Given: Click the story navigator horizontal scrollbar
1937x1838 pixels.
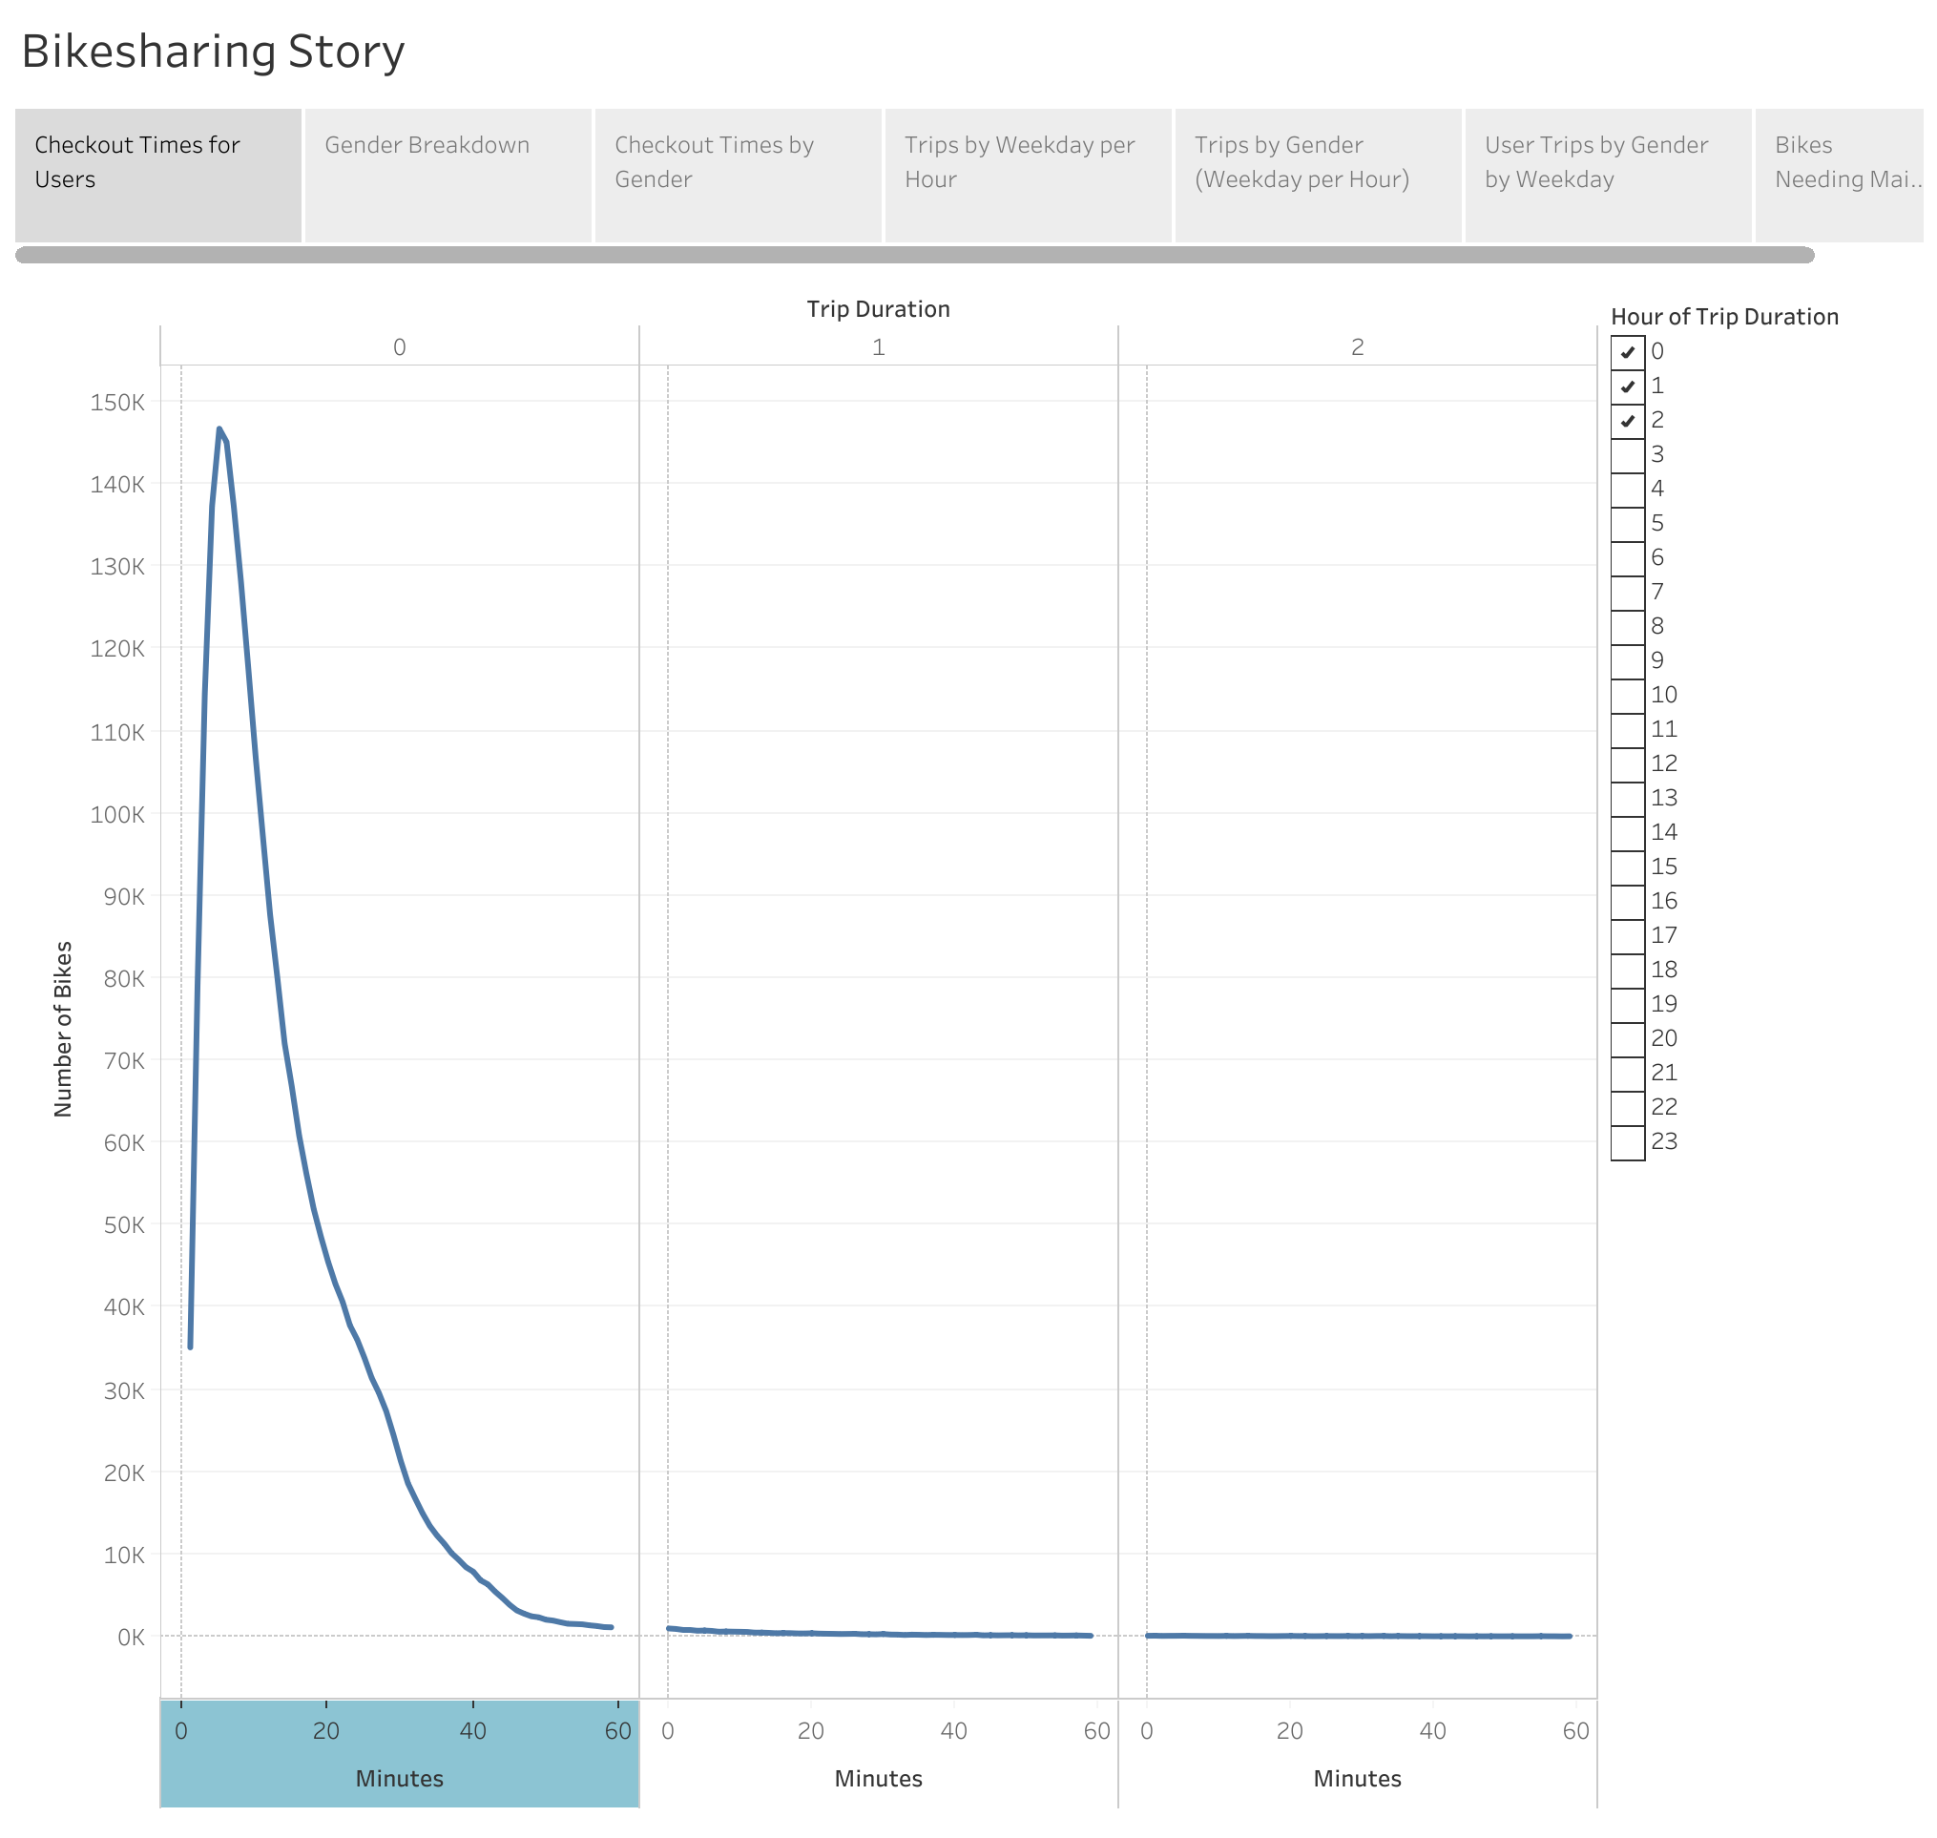Looking at the screenshot, I should click(x=914, y=255).
